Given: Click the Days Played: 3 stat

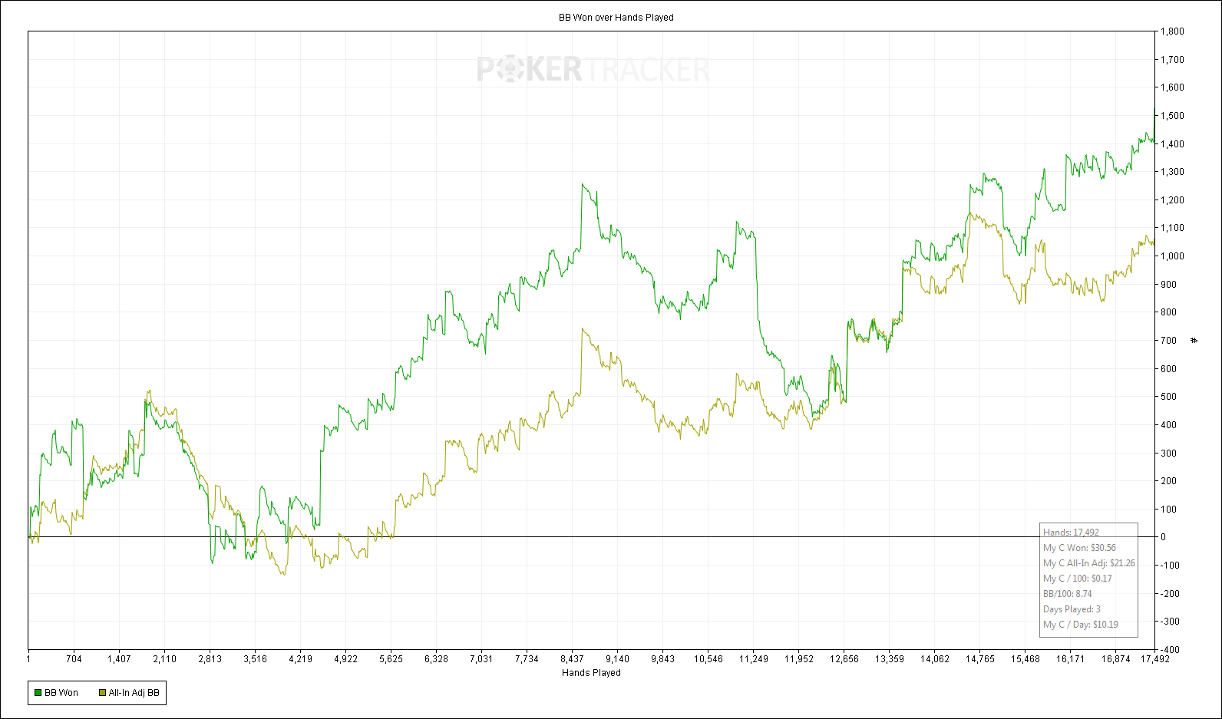Looking at the screenshot, I should click(x=1072, y=609).
